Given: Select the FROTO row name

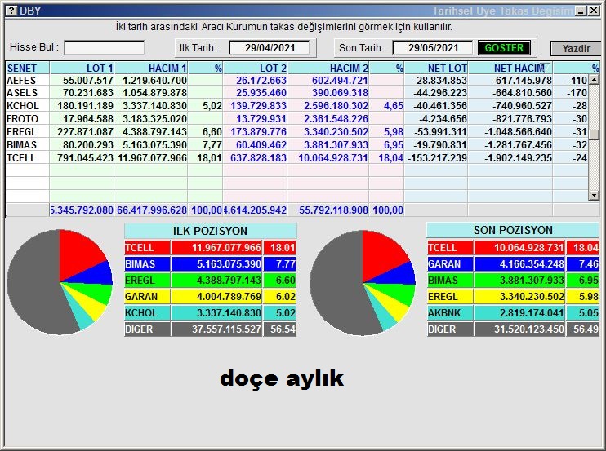Looking at the screenshot, I should pos(22,119).
